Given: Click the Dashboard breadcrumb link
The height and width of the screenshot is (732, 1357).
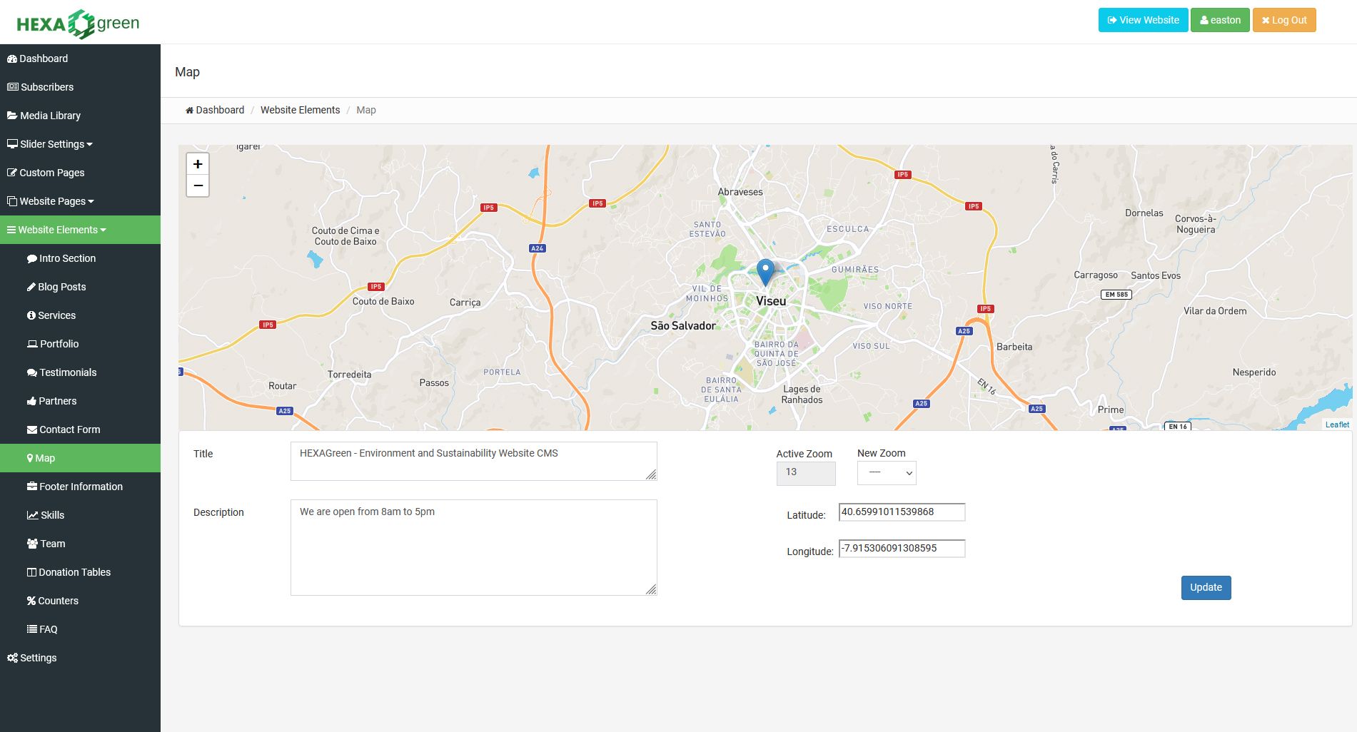Looking at the screenshot, I should [x=219, y=110].
